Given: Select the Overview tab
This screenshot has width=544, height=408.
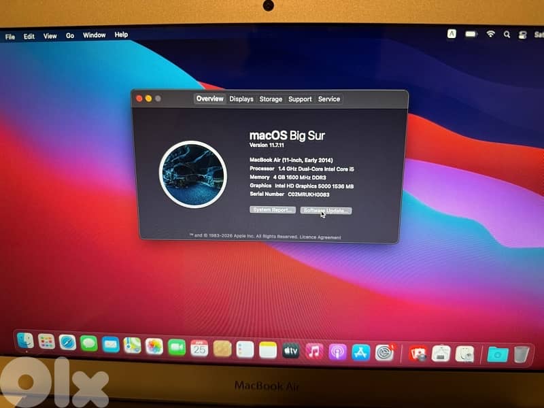Looking at the screenshot, I should tap(210, 99).
